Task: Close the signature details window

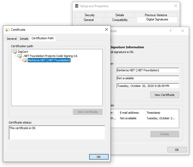Action: click(x=183, y=31)
